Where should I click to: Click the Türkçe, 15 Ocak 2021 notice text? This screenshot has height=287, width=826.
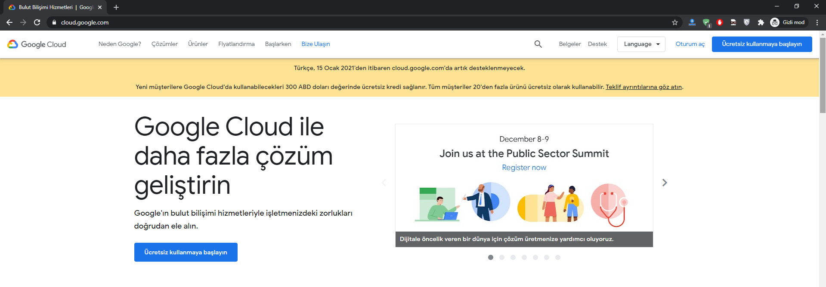pyautogui.click(x=409, y=68)
